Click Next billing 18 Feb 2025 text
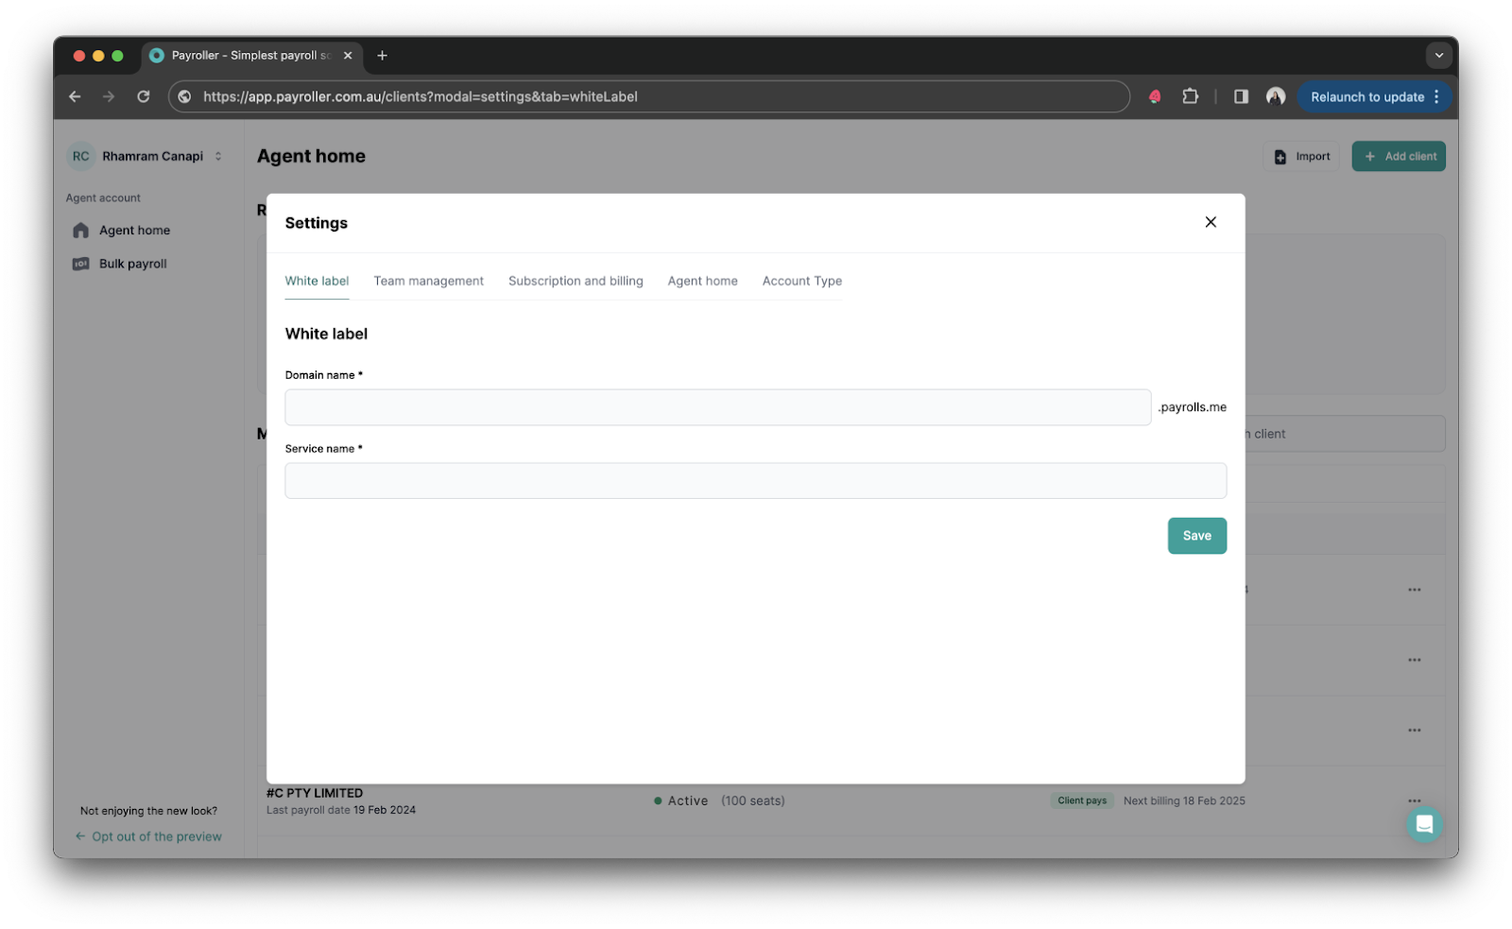The height and width of the screenshot is (929, 1512). point(1184,800)
